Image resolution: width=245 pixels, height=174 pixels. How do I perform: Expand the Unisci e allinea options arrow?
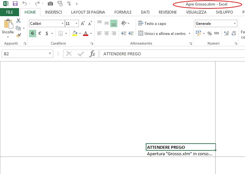[189, 33]
